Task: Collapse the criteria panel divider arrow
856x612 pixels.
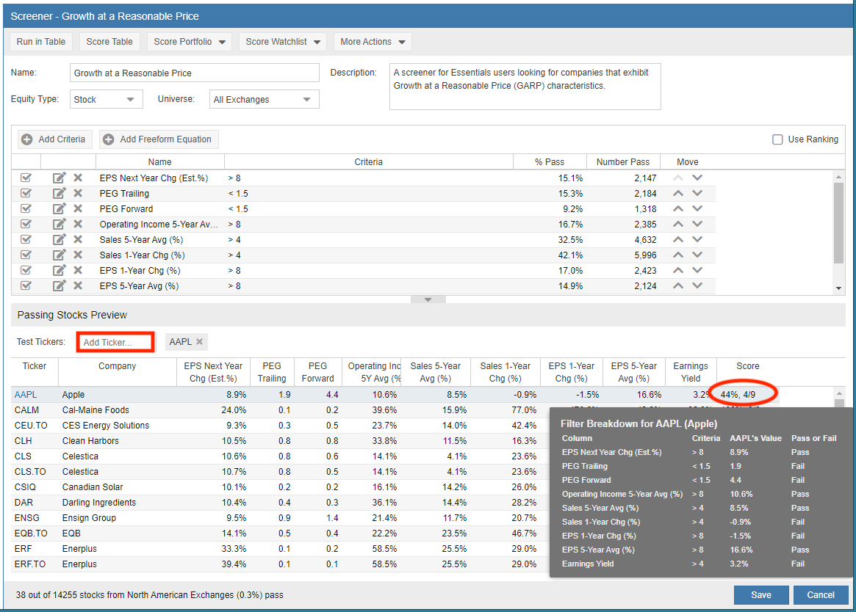Action: click(428, 299)
